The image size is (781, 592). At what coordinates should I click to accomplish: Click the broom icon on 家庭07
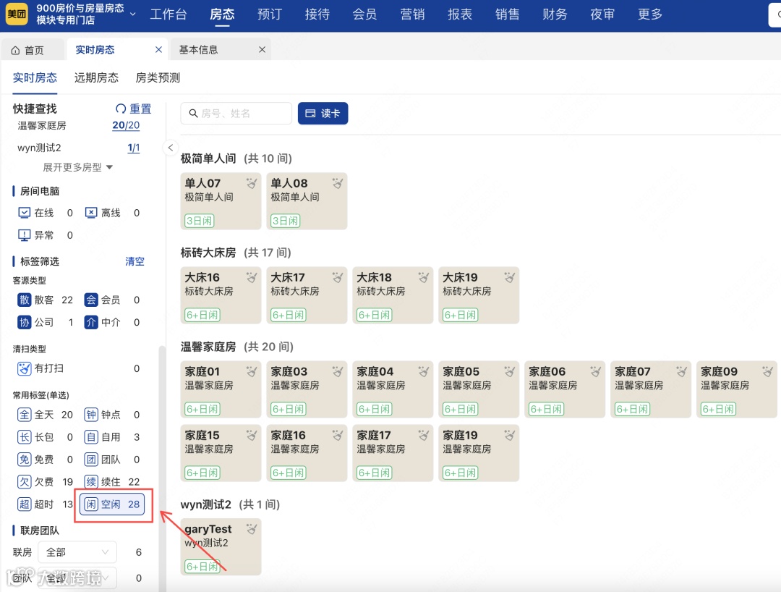(x=682, y=371)
